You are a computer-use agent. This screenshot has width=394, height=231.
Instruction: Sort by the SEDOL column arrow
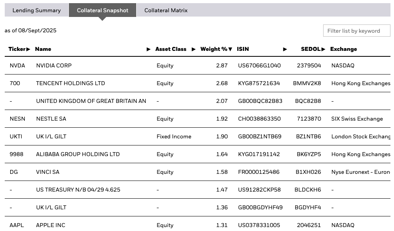point(323,49)
